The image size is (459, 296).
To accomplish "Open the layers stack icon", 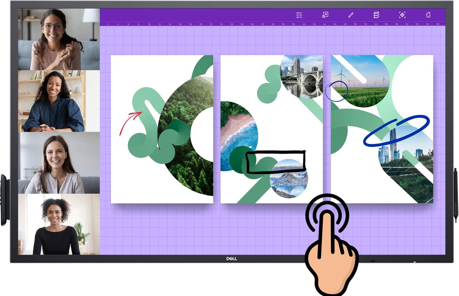I will pos(376,15).
